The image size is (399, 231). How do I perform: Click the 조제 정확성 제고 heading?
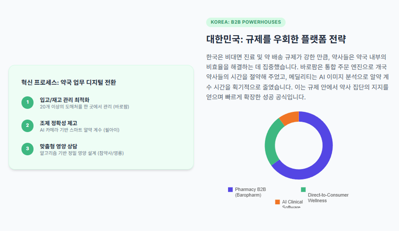coord(59,123)
